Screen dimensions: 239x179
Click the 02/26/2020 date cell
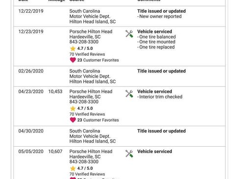[31, 71]
